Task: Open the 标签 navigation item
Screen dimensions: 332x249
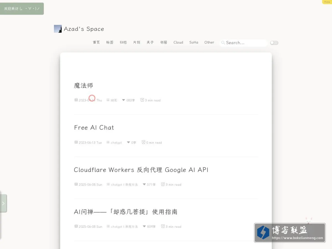Action: point(110,42)
